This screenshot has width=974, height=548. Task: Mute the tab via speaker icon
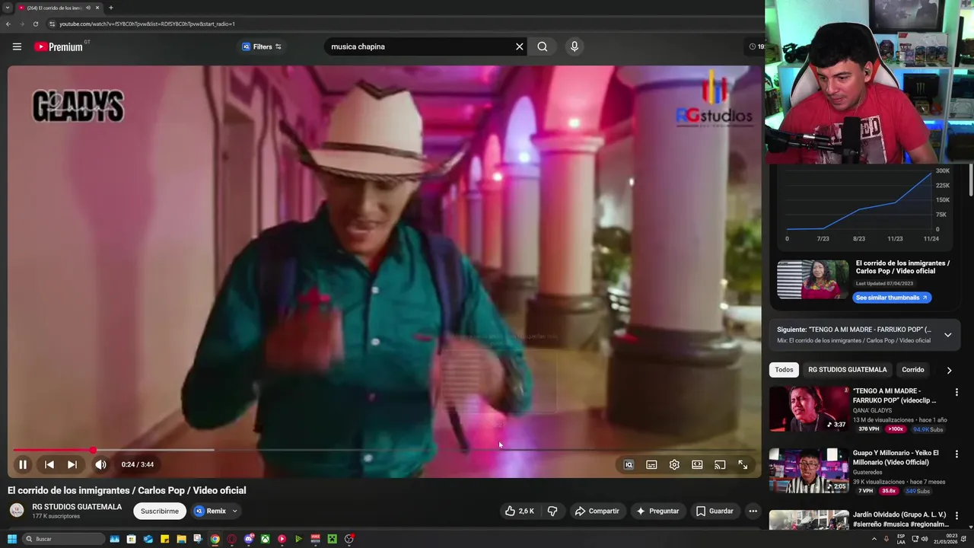coord(88,8)
